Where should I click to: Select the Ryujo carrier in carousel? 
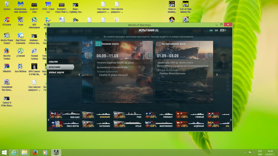(128, 124)
